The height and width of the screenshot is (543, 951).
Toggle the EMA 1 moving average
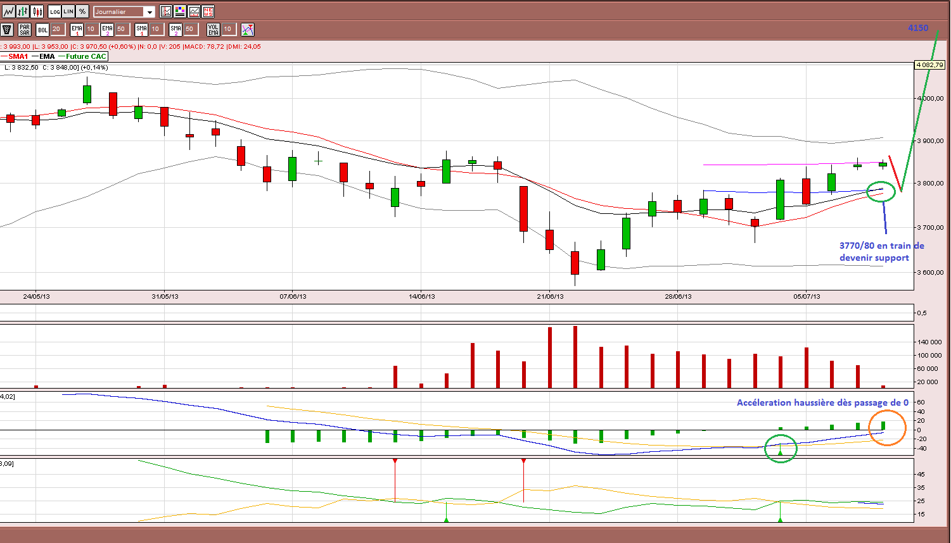[x=77, y=29]
